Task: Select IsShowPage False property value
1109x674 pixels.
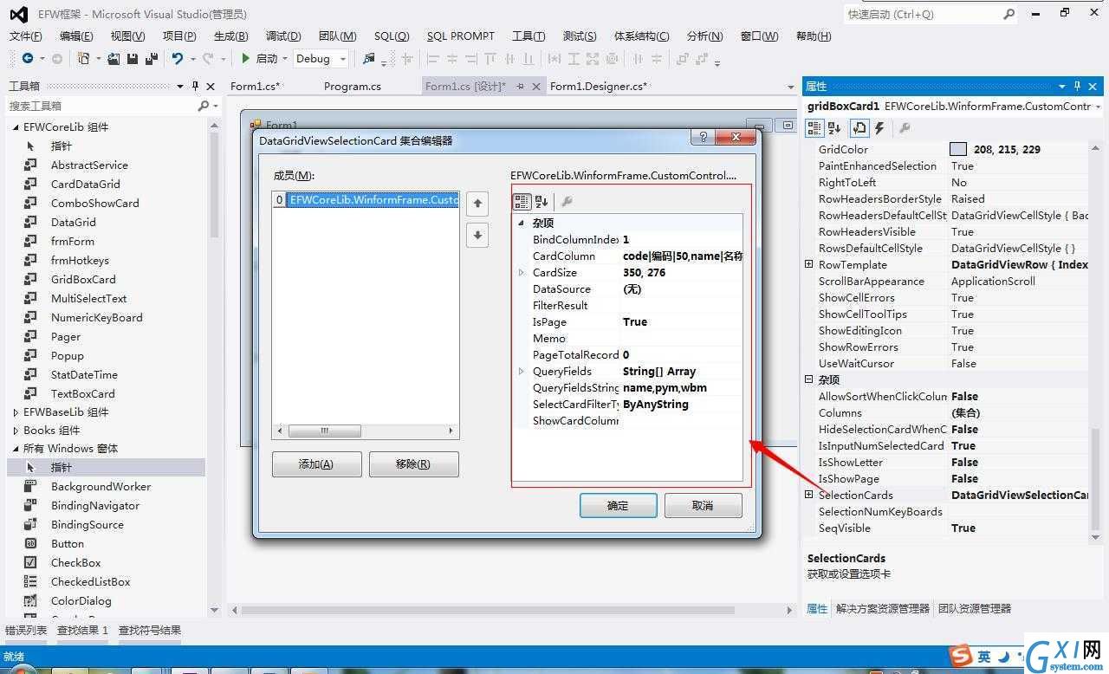Action: click(964, 478)
